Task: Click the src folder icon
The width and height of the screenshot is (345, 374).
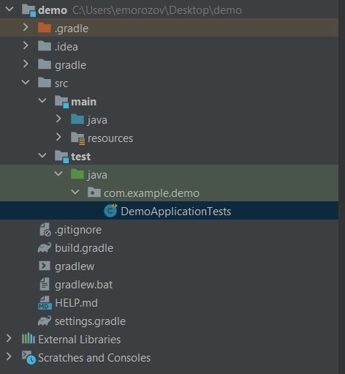Action: (x=45, y=83)
